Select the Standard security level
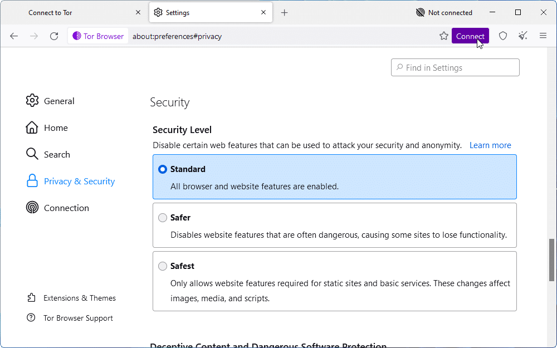 click(x=162, y=169)
